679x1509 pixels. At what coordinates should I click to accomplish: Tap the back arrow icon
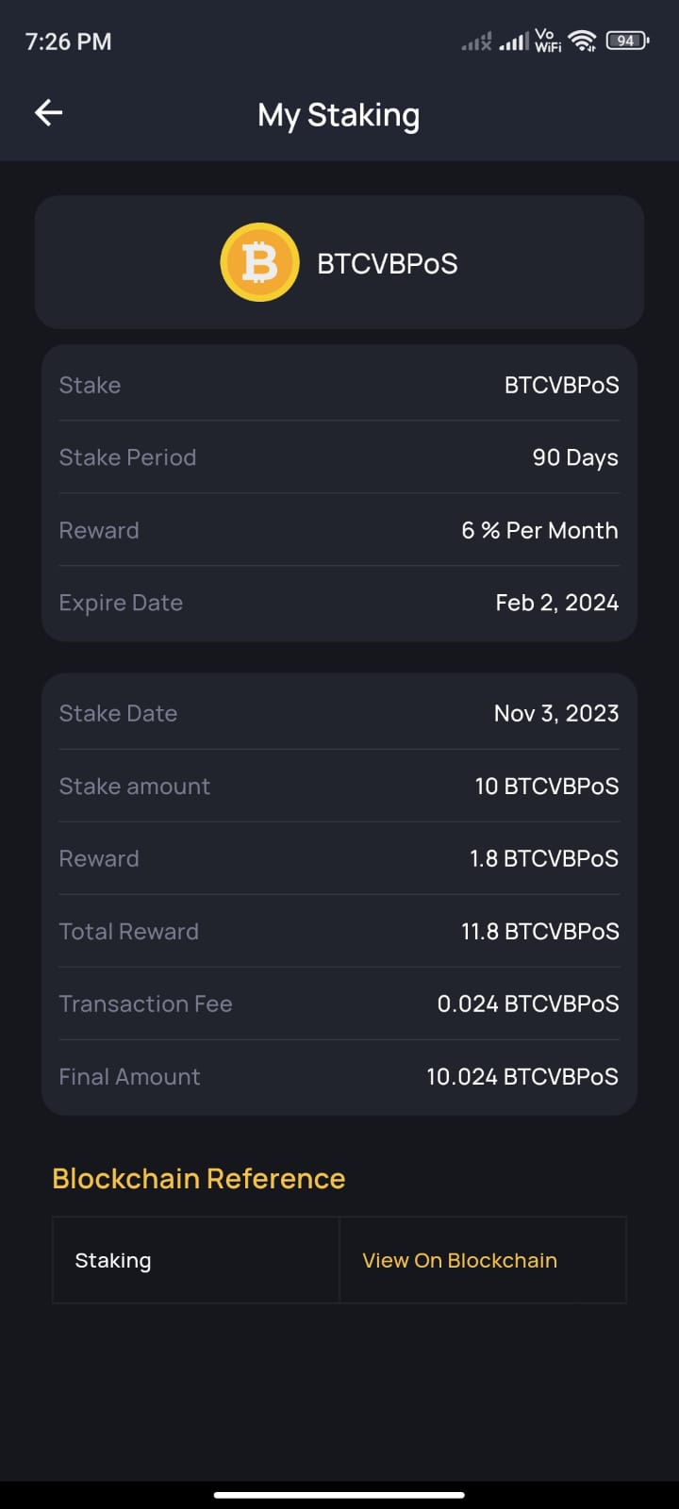point(48,113)
